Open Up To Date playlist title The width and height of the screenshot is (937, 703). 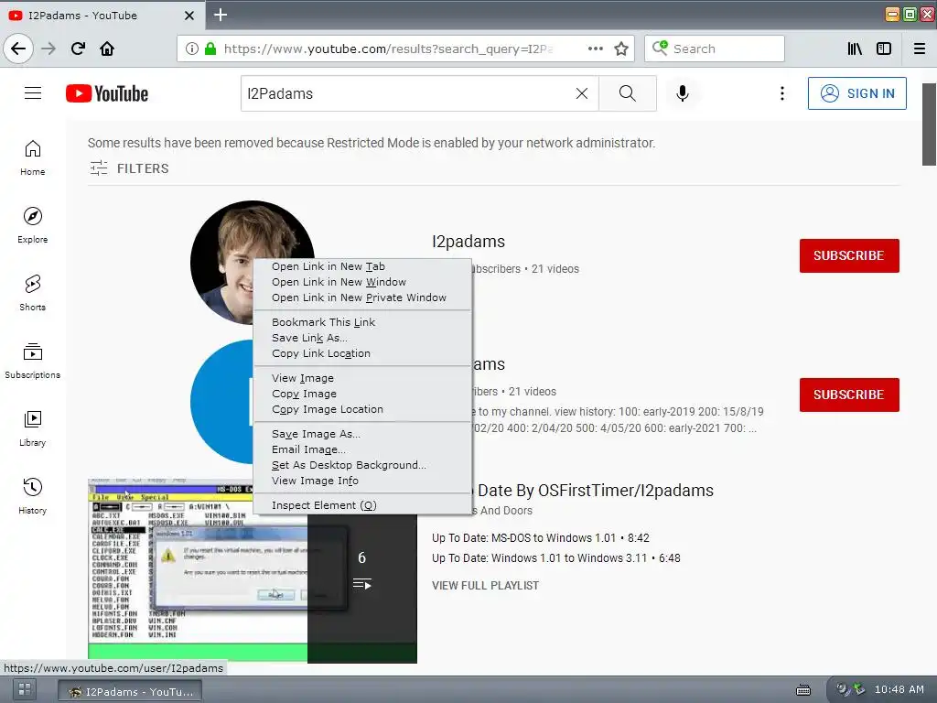coord(595,491)
